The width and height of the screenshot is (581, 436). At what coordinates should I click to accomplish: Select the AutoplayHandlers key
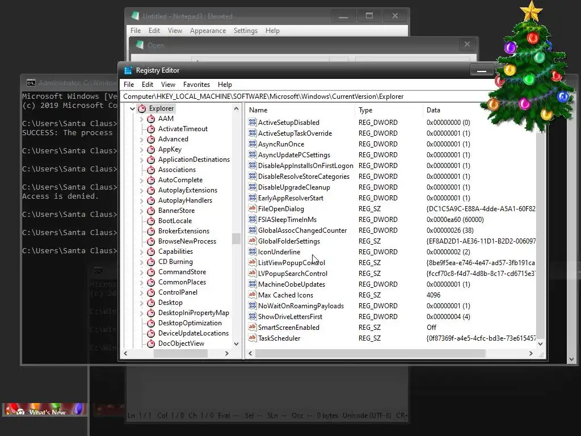185,200
